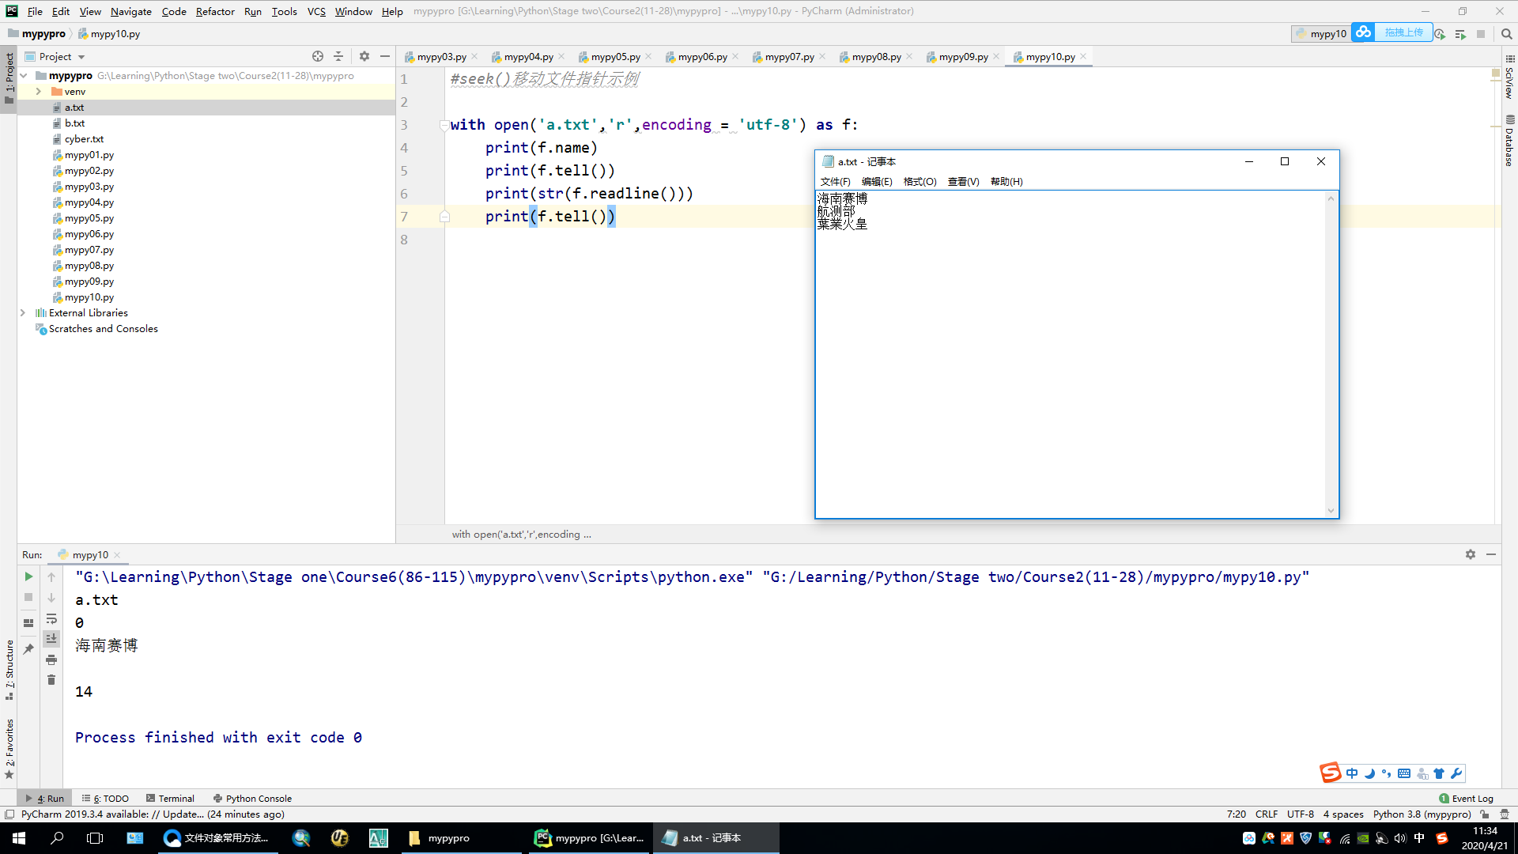The width and height of the screenshot is (1518, 854).
Task: Click UTF-8 encoding in status bar
Action: pos(1300,814)
